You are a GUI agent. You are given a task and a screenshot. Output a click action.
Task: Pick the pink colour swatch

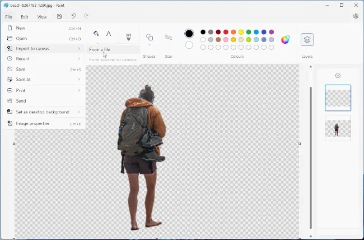click(x=226, y=40)
